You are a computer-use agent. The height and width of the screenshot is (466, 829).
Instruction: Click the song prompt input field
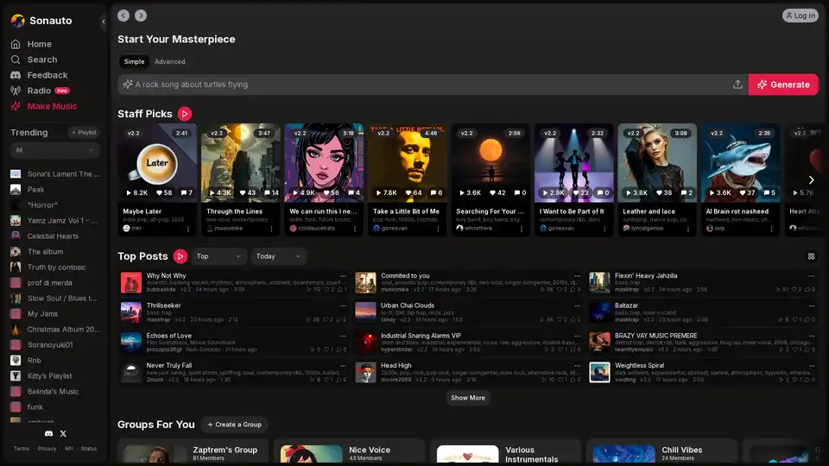[x=423, y=85]
